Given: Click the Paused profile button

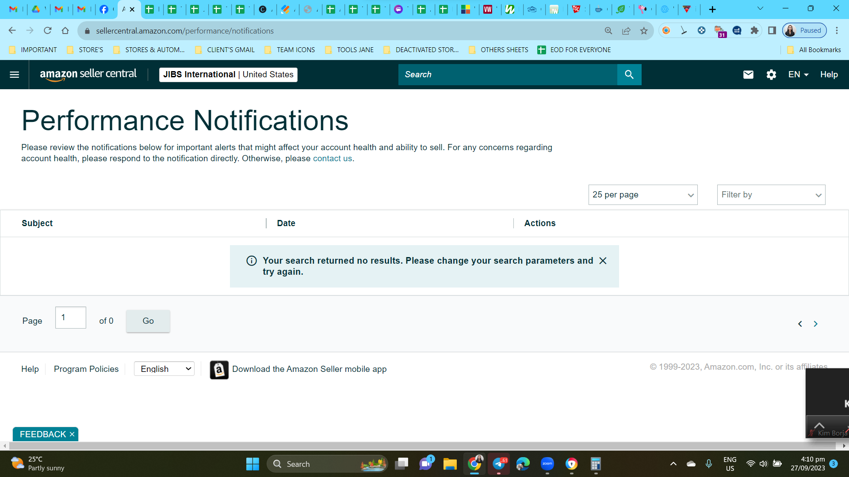Looking at the screenshot, I should click(805, 30).
